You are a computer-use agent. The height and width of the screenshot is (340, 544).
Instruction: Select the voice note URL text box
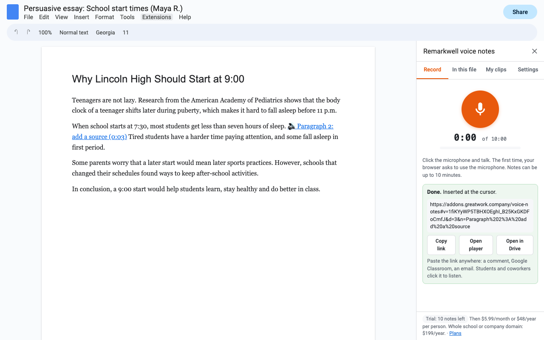tap(480, 215)
